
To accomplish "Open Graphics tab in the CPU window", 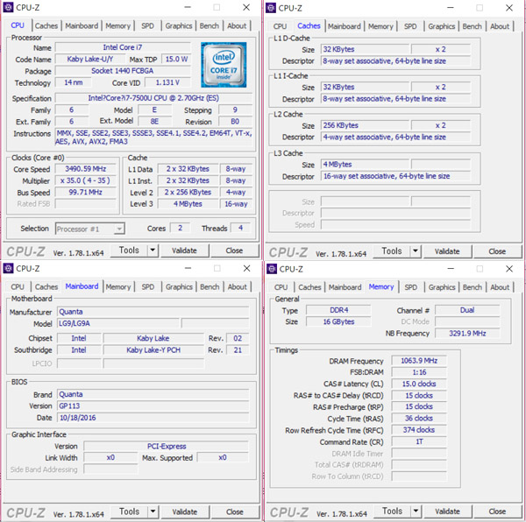I will coord(179,25).
